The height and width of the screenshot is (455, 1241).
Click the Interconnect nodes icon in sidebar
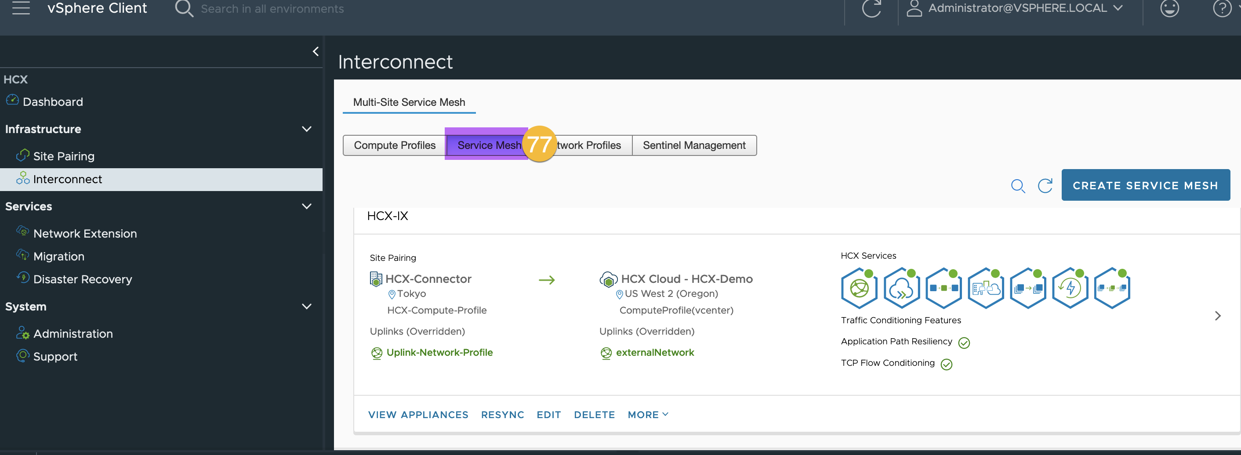[23, 178]
